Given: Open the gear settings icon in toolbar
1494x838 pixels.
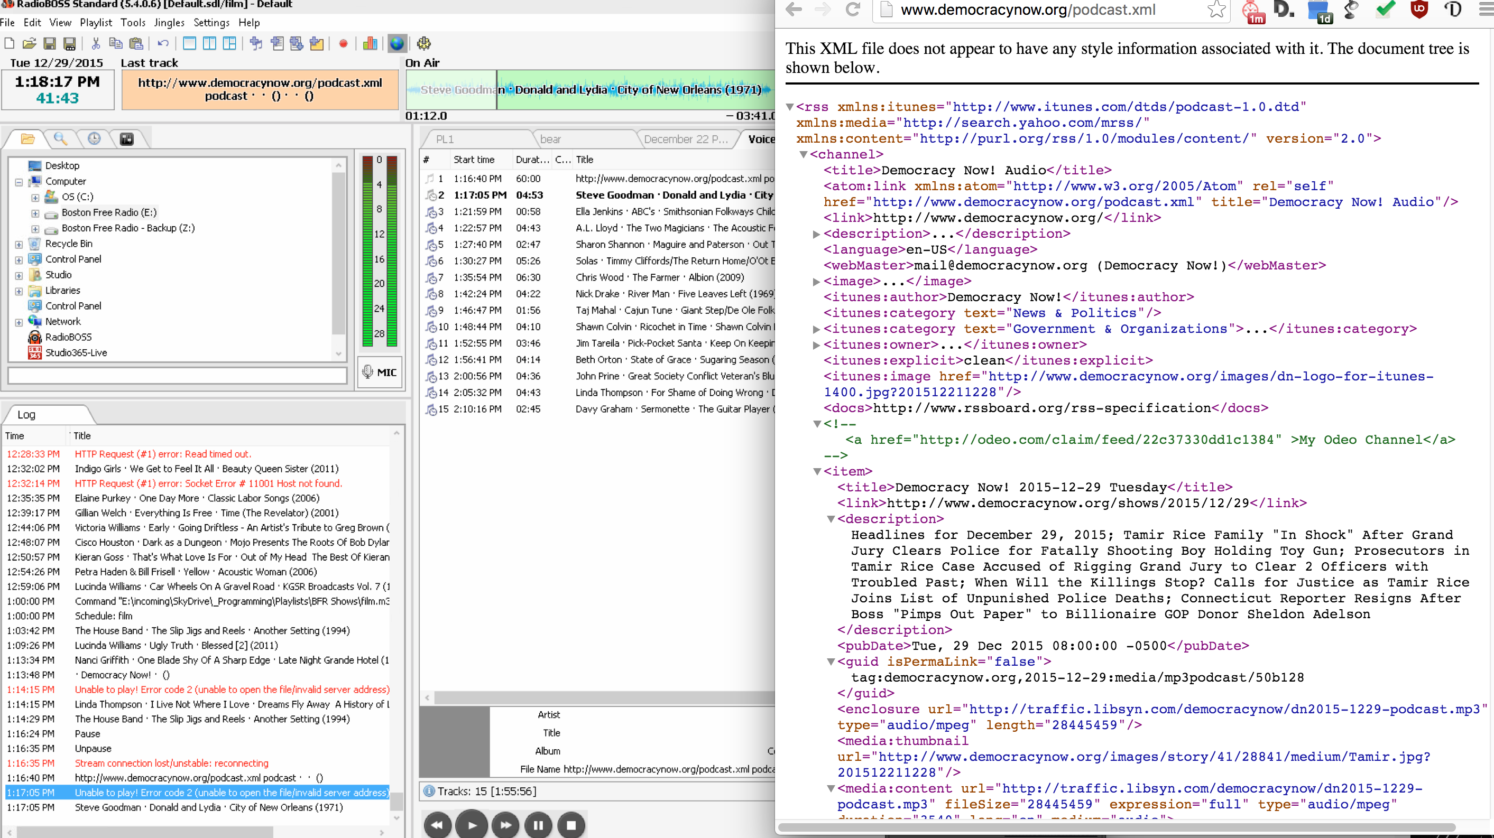Looking at the screenshot, I should 424,43.
